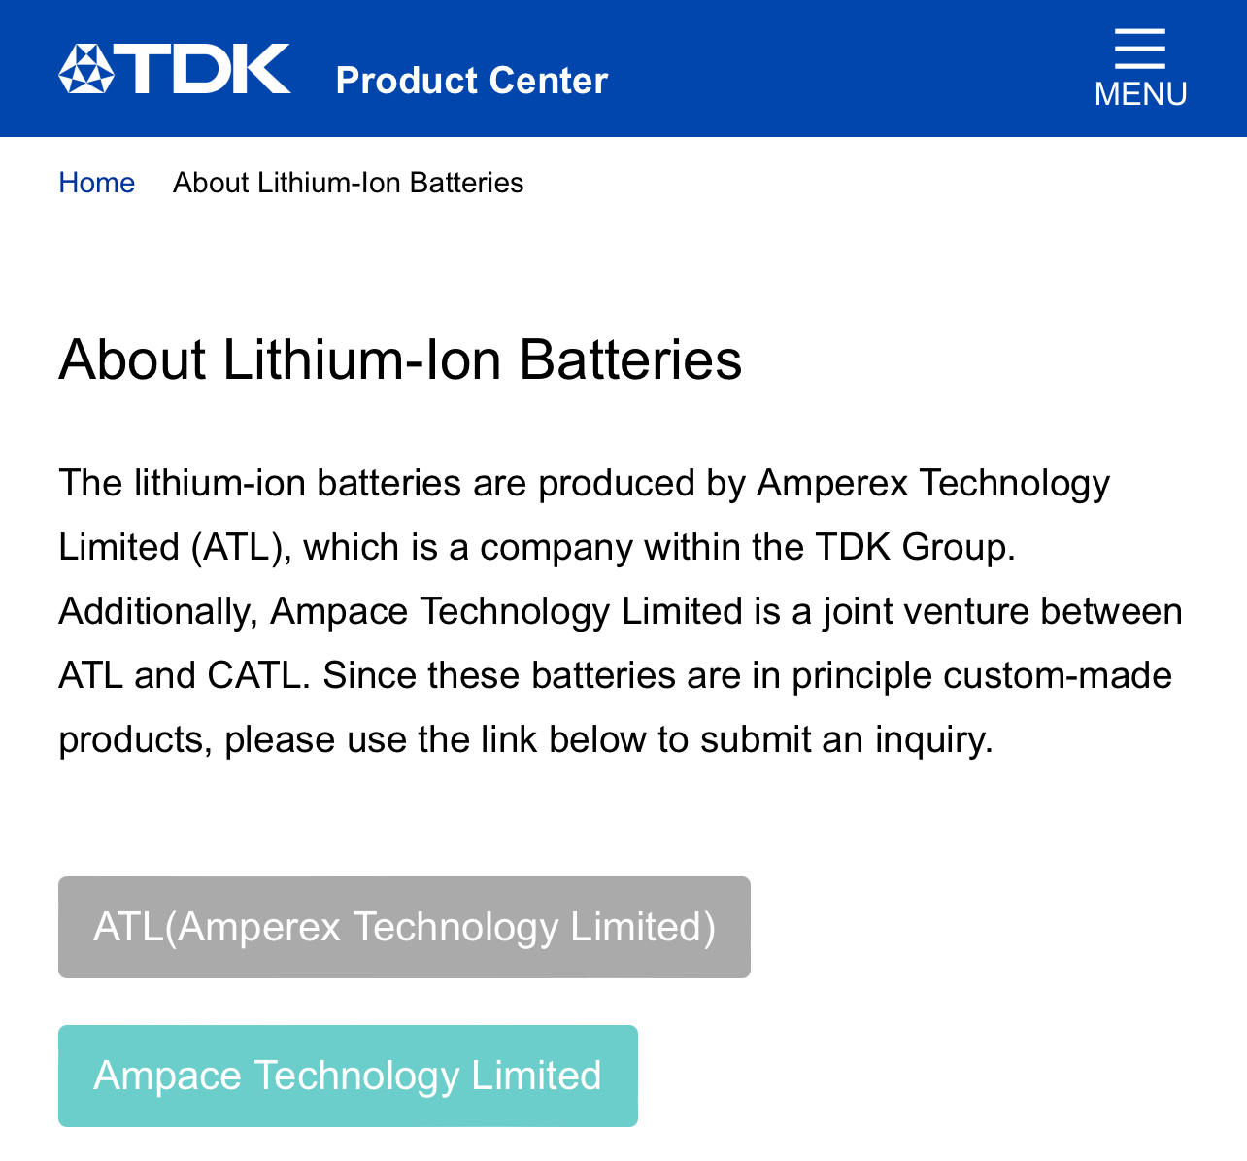Click Ampace Technology Limited in body text
This screenshot has height=1161, width=1247.
click(507, 611)
